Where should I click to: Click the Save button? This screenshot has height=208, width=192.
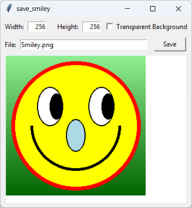point(170,44)
